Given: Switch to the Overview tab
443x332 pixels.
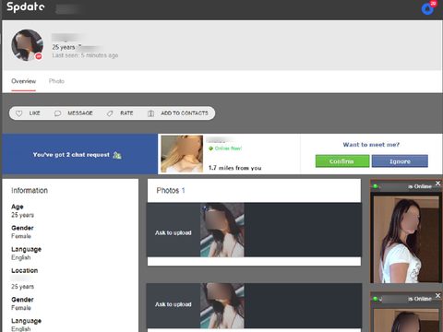Looking at the screenshot, I should [24, 81].
